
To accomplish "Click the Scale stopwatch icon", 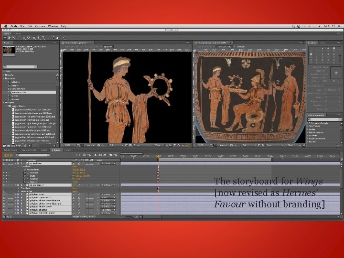I will click(x=24, y=175).
